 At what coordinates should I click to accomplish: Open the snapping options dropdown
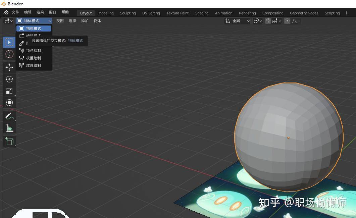pos(277,21)
